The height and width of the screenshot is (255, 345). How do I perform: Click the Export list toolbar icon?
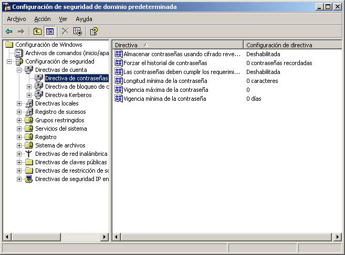coord(78,31)
